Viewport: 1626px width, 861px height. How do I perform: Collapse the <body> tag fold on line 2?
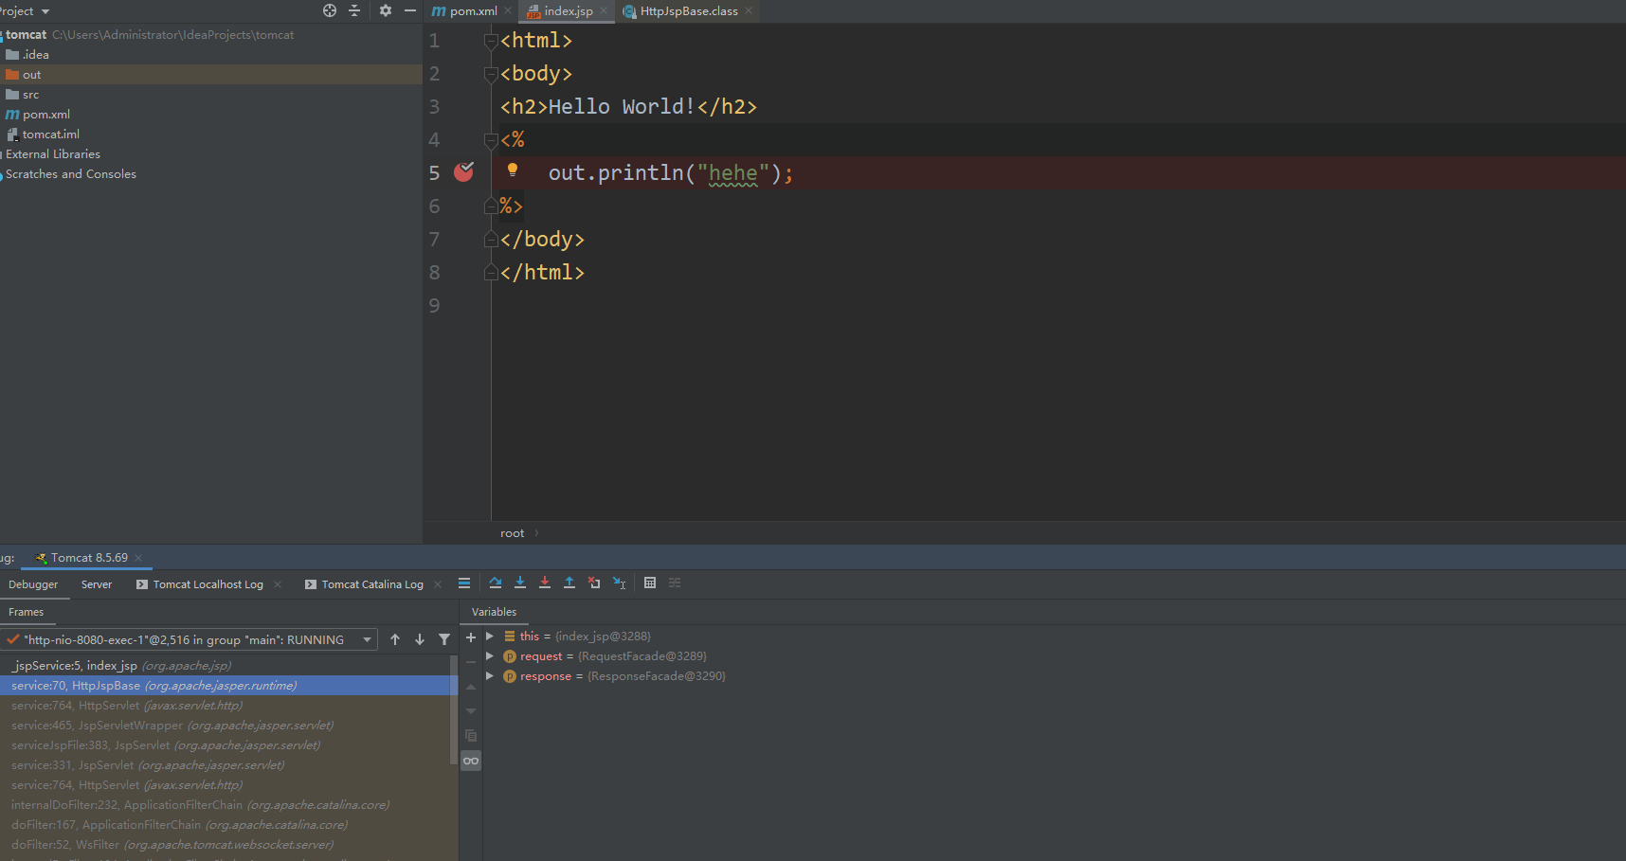click(491, 74)
